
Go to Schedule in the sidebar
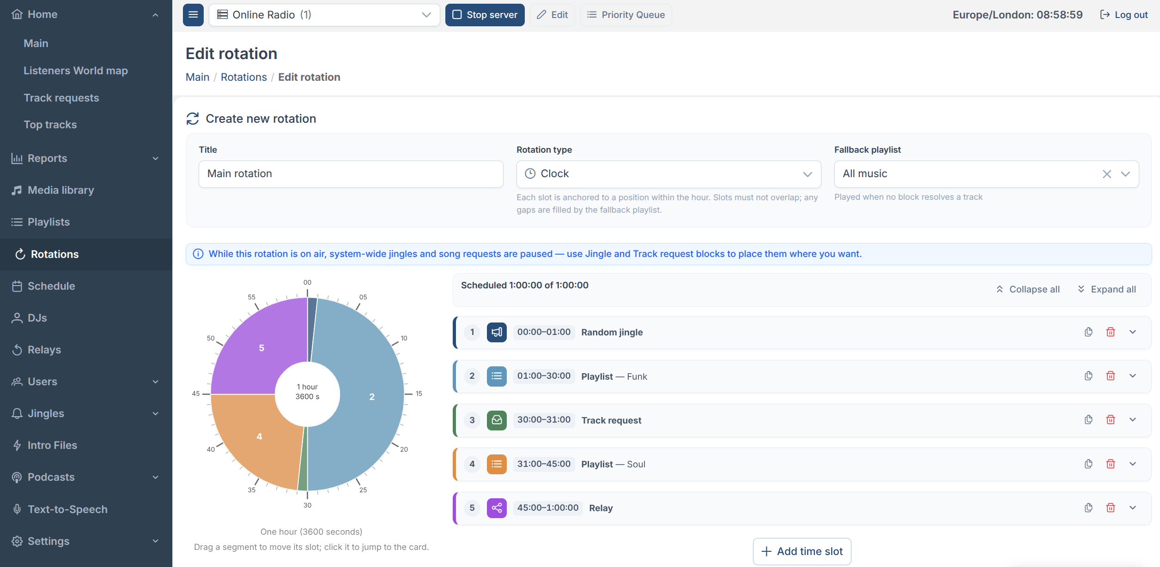pos(51,286)
